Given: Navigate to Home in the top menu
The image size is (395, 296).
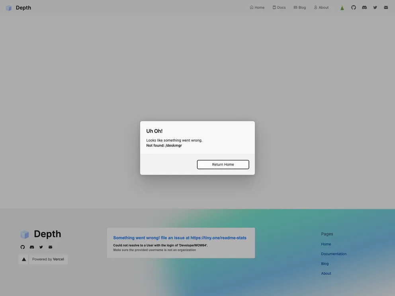Looking at the screenshot, I should pos(257,7).
